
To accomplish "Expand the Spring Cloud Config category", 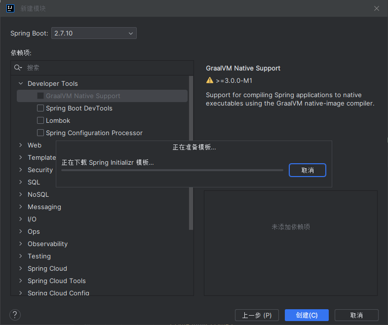I will point(21,293).
